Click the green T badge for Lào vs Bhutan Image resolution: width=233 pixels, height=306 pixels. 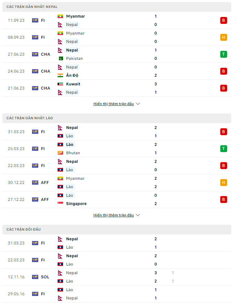click(x=223, y=149)
